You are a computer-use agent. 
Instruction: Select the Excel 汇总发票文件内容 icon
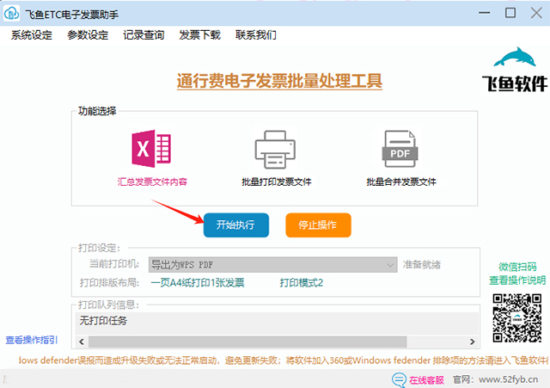(x=151, y=149)
